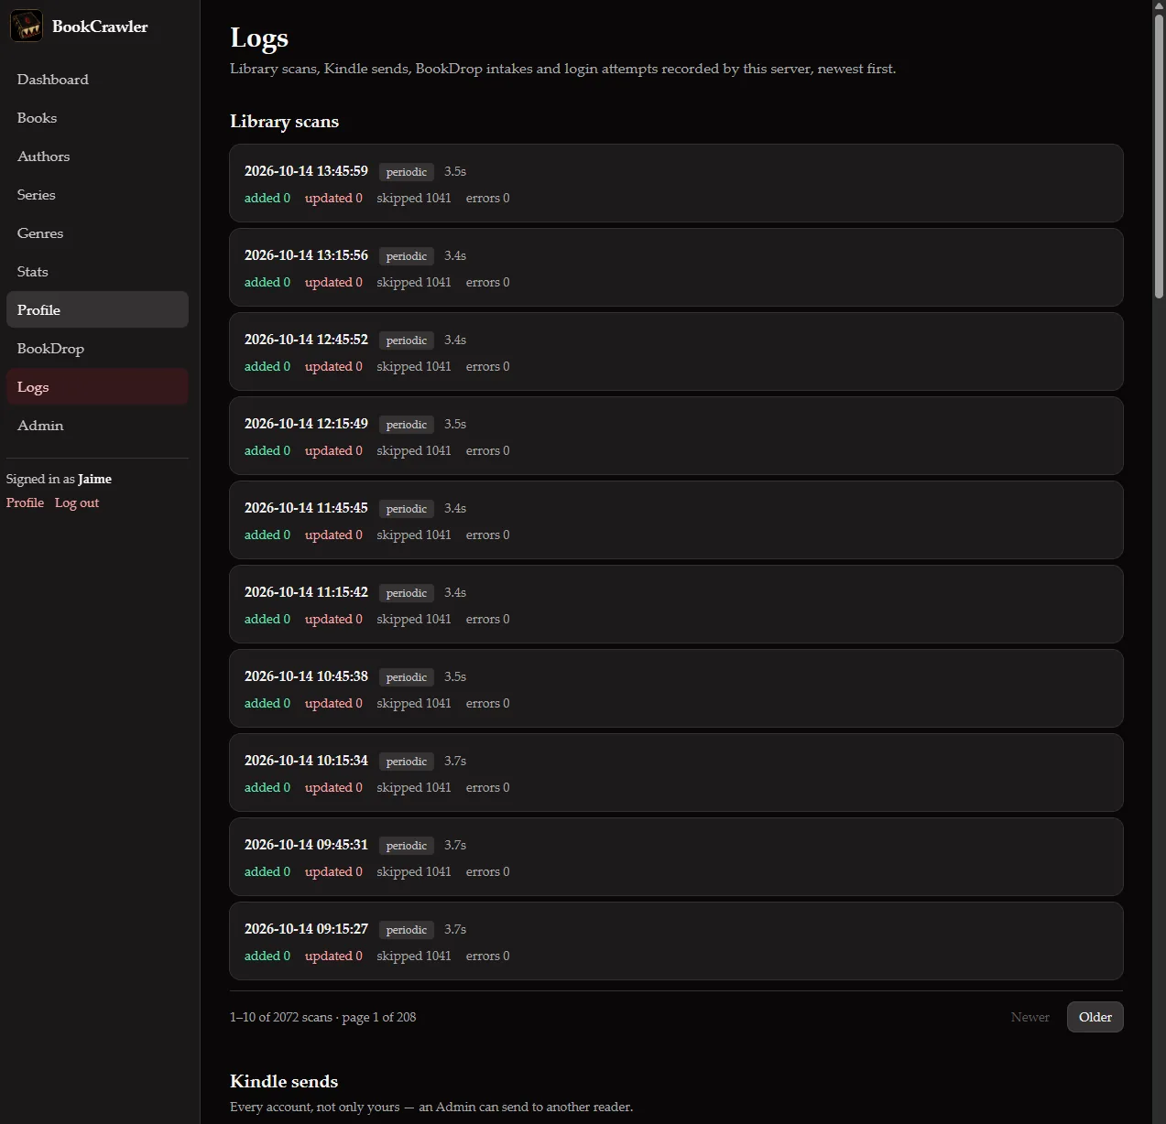Image resolution: width=1166 pixels, height=1124 pixels.
Task: Click the Logs page title
Action: click(x=259, y=38)
